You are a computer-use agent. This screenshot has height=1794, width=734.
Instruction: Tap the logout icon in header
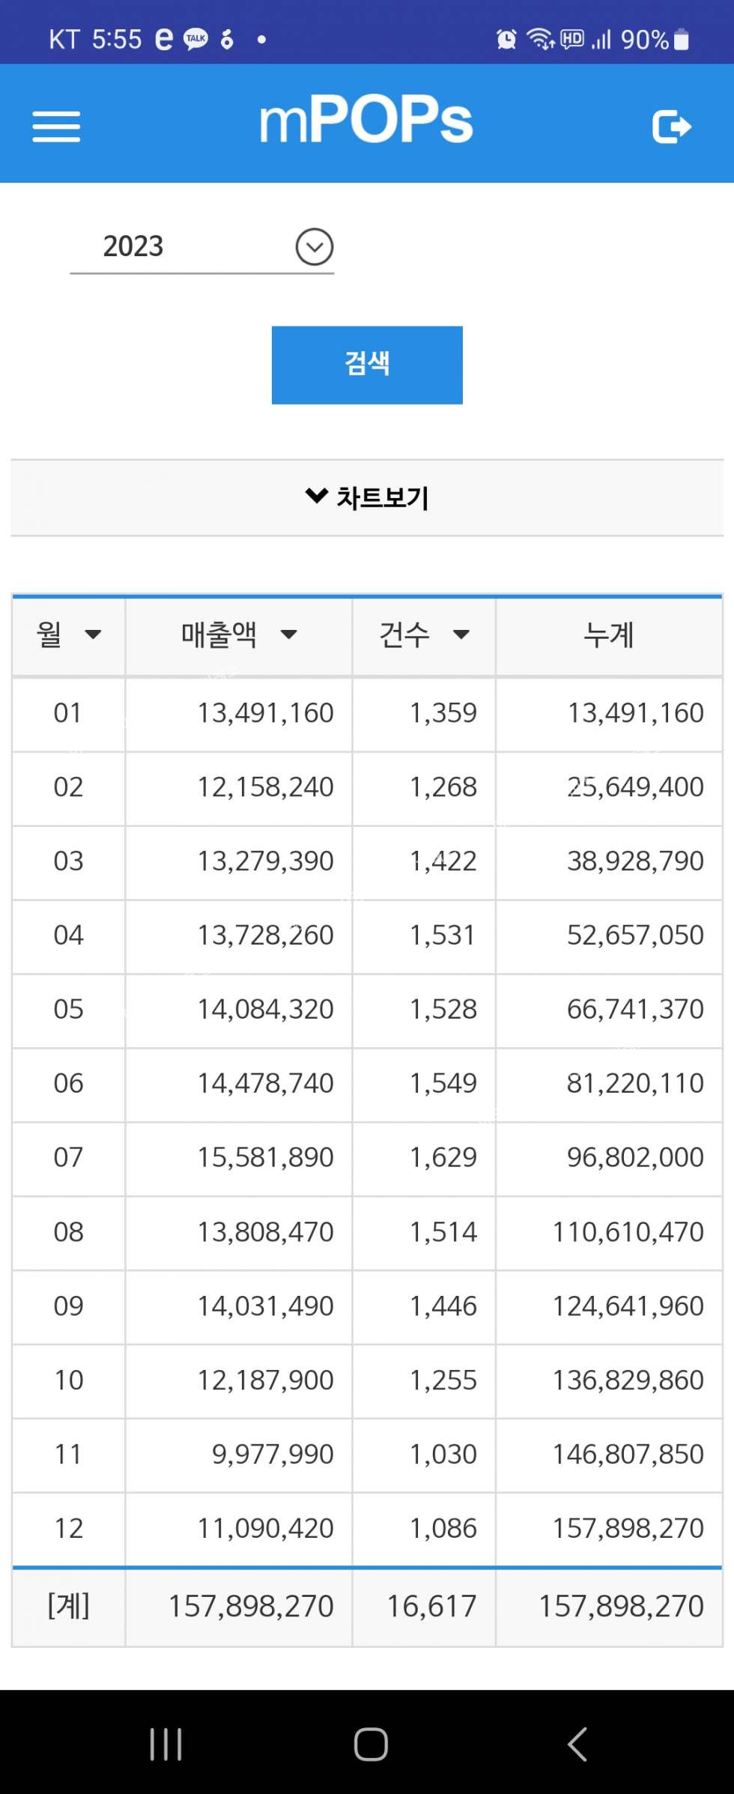pyautogui.click(x=671, y=126)
